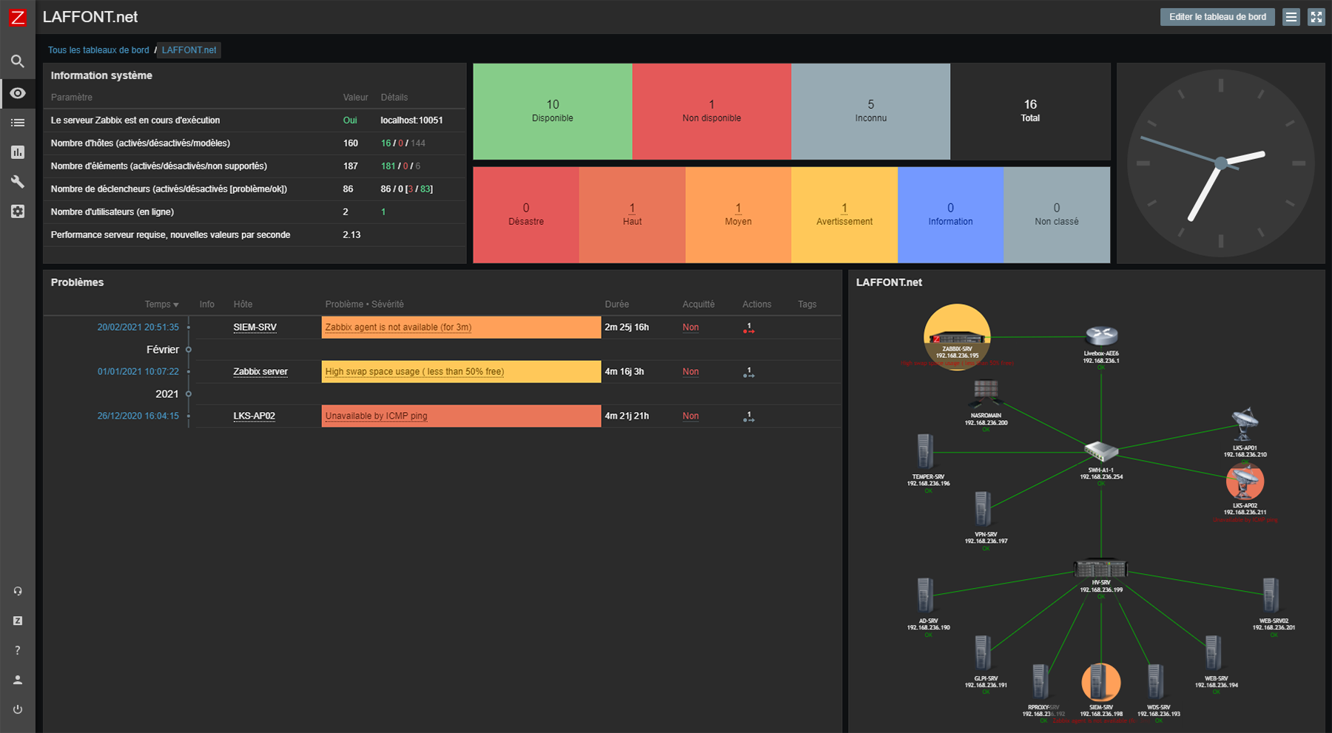
Task: Acknowledge SIEM-SRV problem via Non link
Action: (690, 327)
